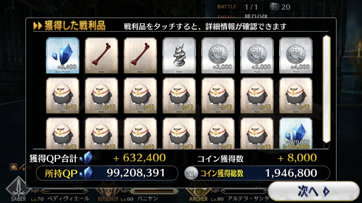
Task: Select last penguin bun item in second row
Action: (296, 96)
